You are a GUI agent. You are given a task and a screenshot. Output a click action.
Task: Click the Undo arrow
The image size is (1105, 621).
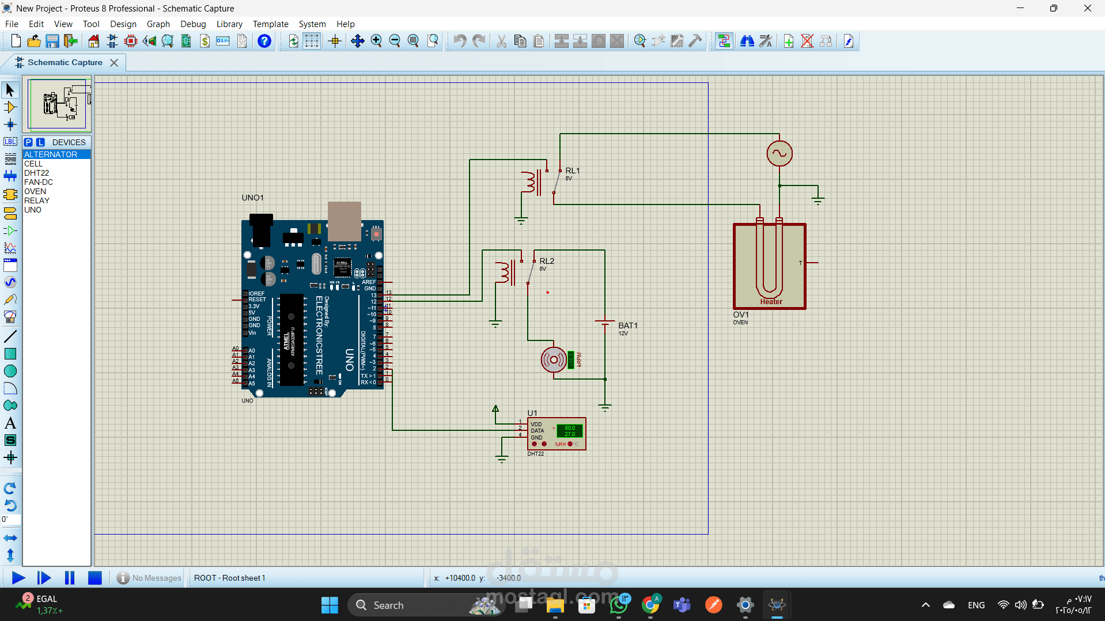tap(460, 41)
